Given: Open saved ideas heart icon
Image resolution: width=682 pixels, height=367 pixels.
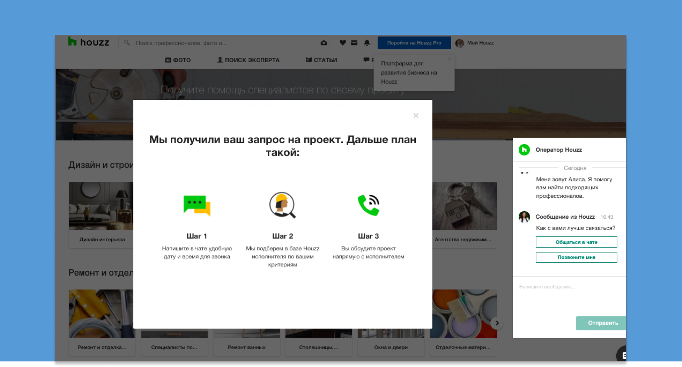Looking at the screenshot, I should pyautogui.click(x=343, y=43).
